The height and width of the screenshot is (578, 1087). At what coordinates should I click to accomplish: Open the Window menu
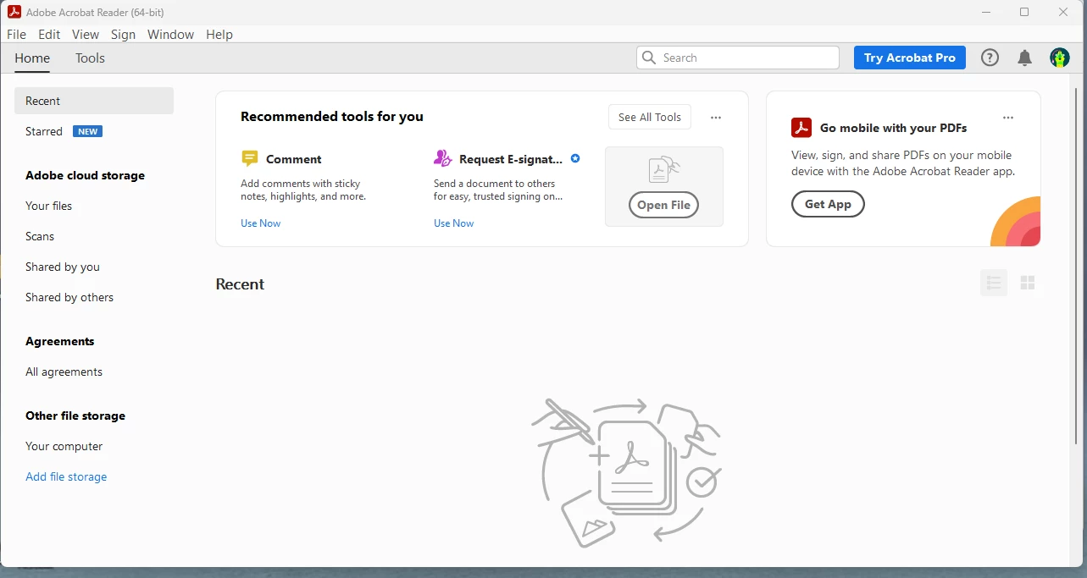[170, 35]
